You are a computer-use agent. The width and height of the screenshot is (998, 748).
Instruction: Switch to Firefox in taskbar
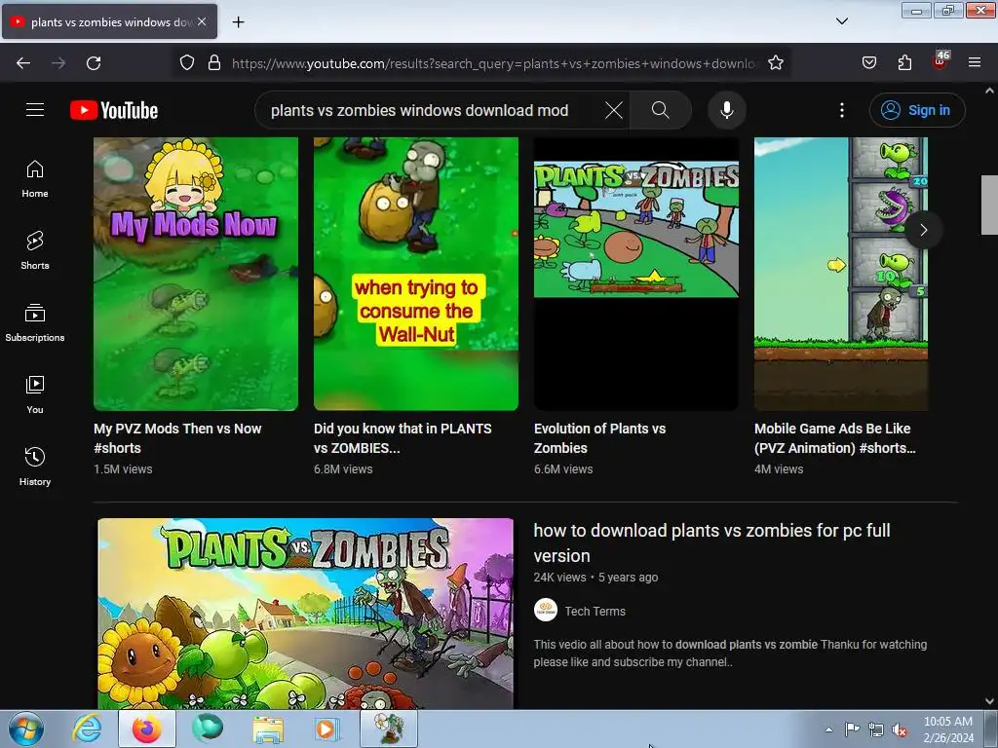[x=146, y=729]
